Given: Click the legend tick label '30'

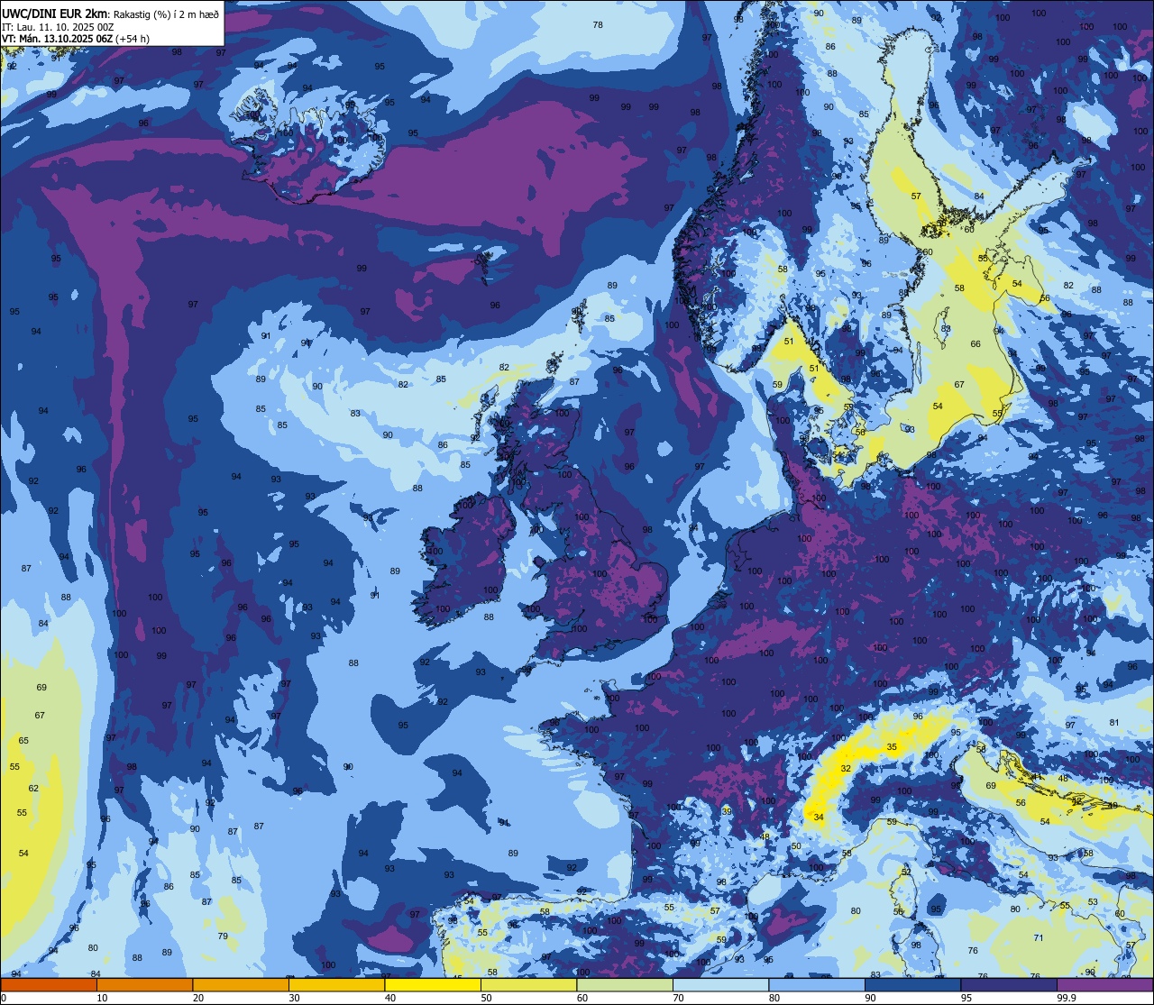Looking at the screenshot, I should click(294, 998).
